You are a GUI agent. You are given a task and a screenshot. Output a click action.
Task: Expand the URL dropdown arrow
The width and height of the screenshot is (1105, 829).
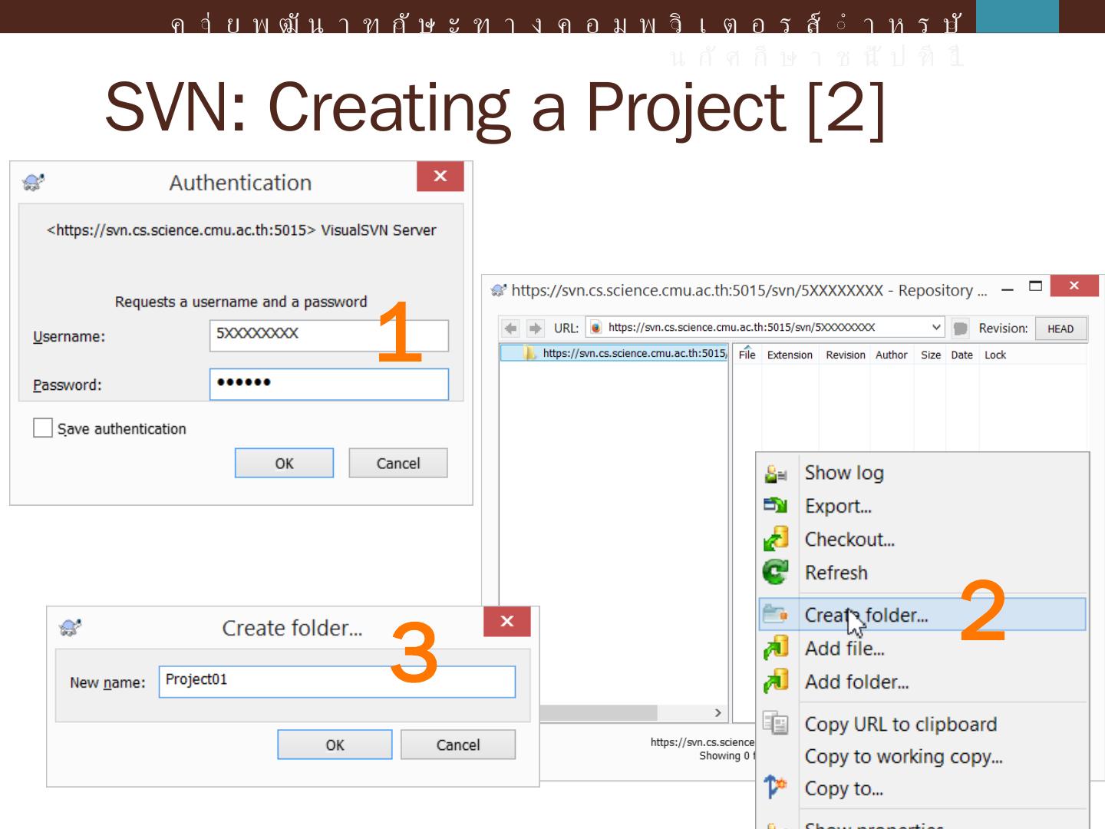[936, 328]
